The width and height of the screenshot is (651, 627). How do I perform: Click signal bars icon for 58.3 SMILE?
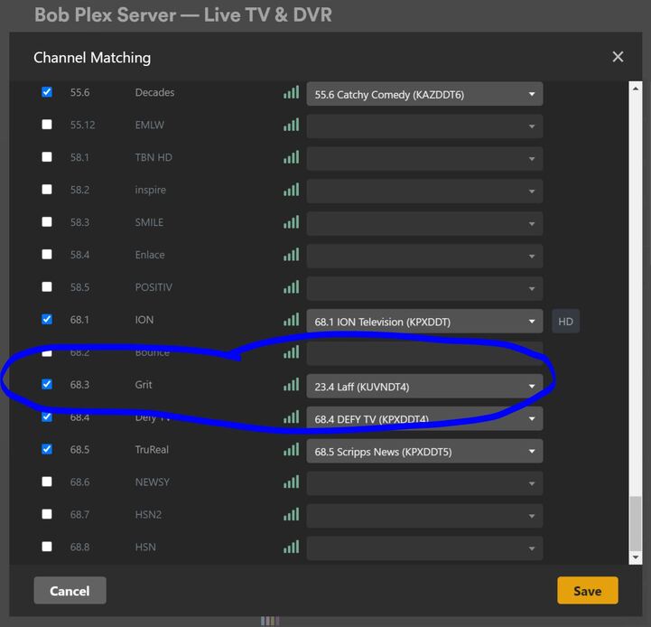click(x=291, y=222)
